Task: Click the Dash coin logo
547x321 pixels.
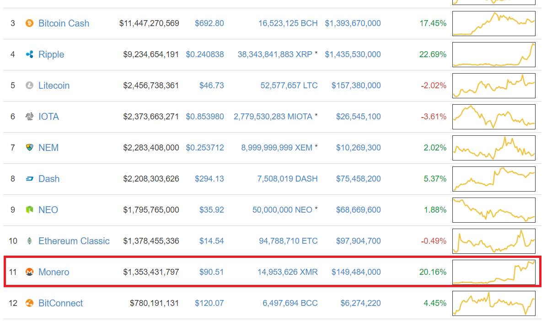Action: coord(30,179)
